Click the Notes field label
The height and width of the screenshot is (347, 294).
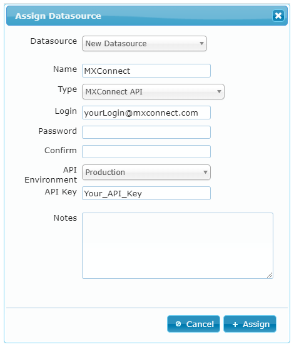pyautogui.click(x=65, y=218)
